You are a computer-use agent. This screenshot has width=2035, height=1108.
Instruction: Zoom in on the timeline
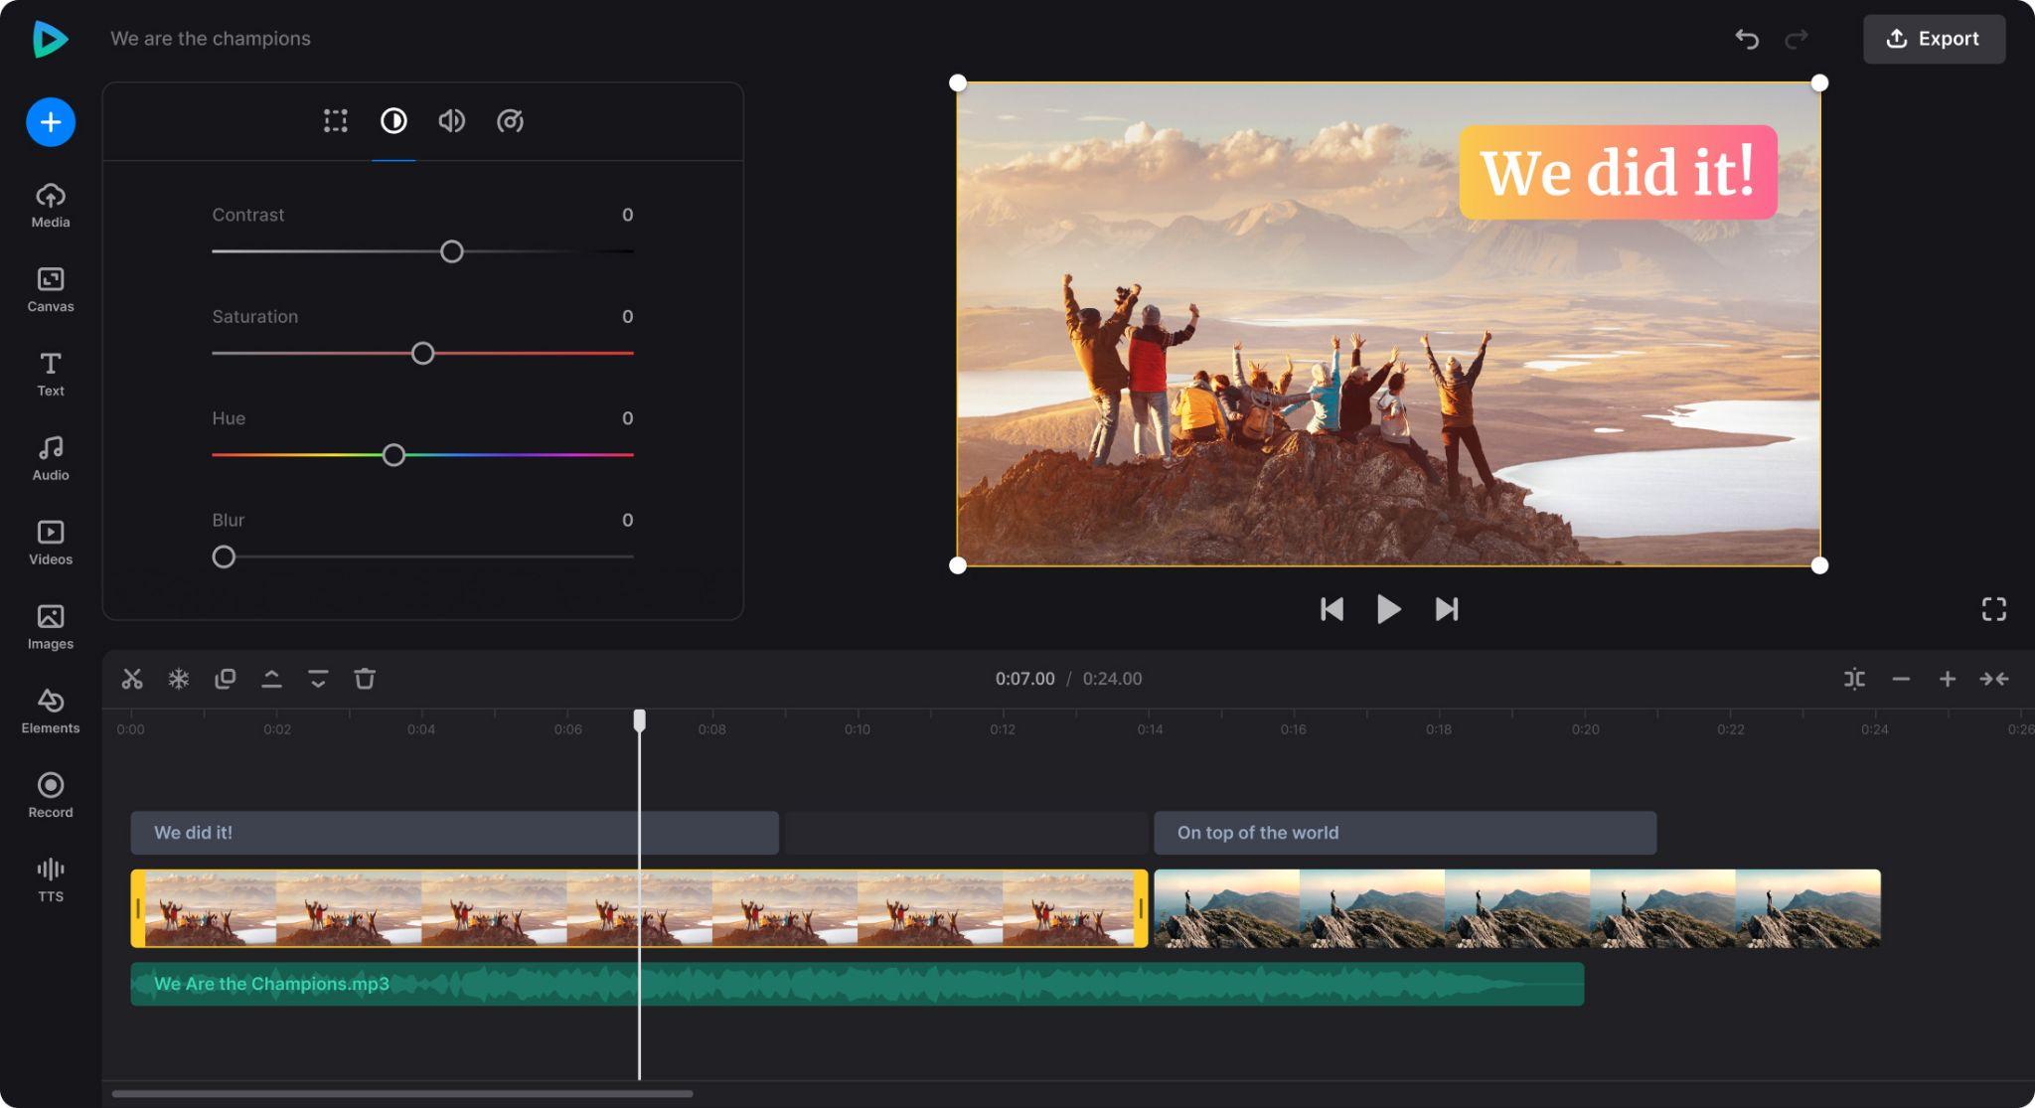coord(1947,679)
